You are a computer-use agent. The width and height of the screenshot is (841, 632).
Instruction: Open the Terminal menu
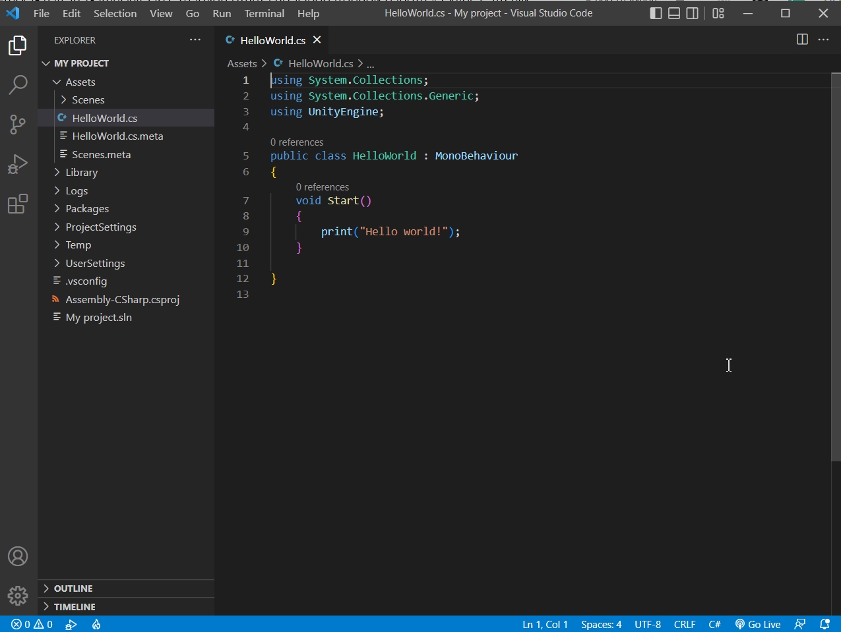tap(263, 13)
